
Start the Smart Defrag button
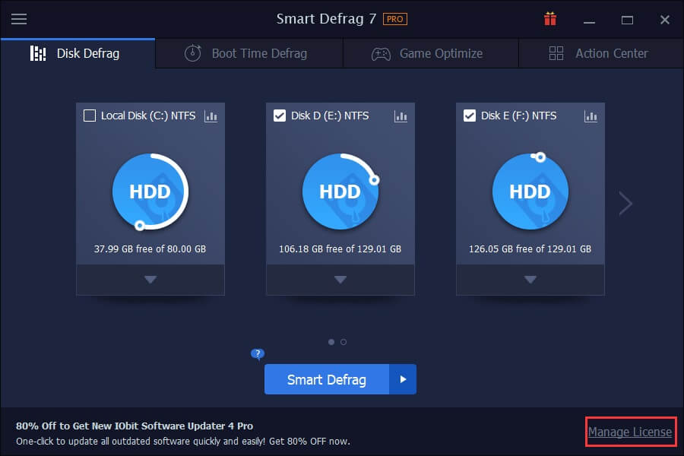tap(327, 379)
